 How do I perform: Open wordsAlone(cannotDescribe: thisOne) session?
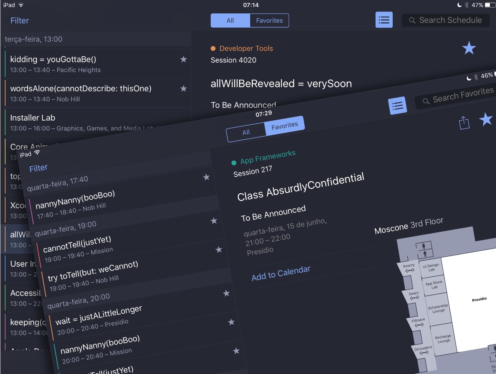[x=98, y=93]
